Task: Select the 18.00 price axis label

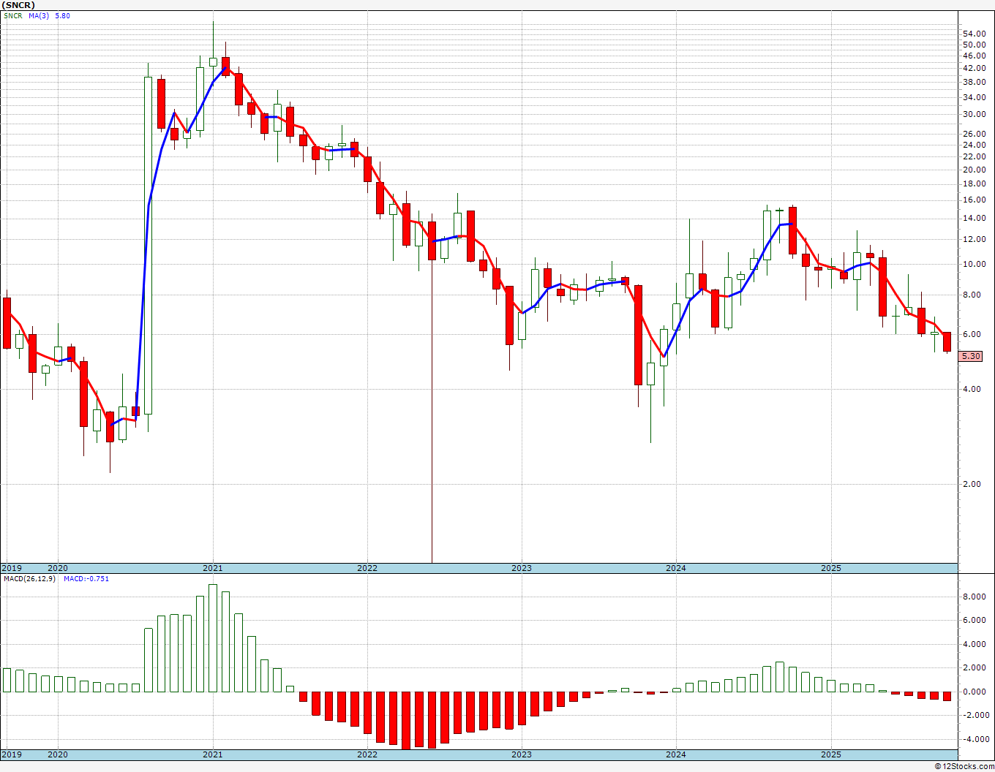Action: coord(974,184)
